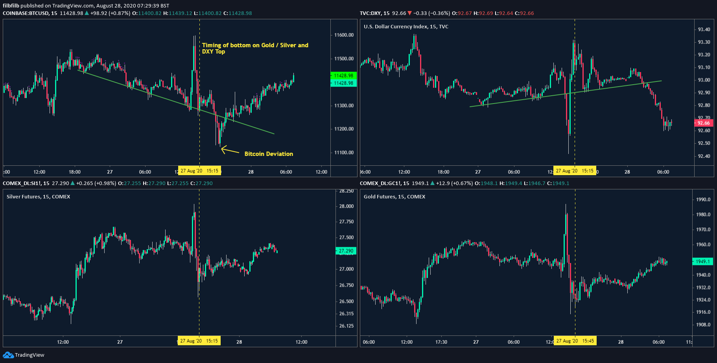The height and width of the screenshot is (363, 717).
Task: Select the TVC:DXY, 15 symbol label
Action: pyautogui.click(x=375, y=13)
